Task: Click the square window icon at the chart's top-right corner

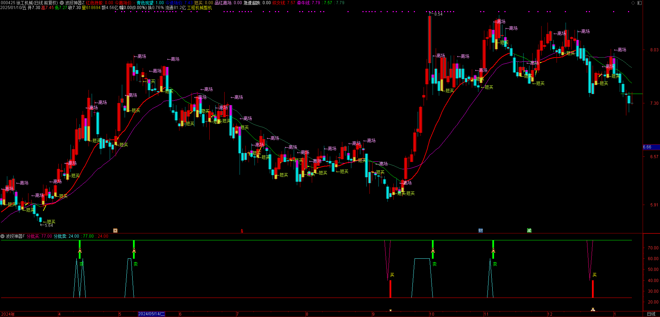Action: (640, 3)
